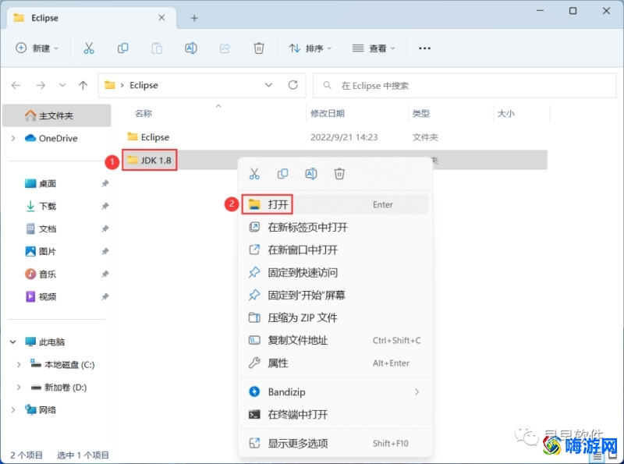Open the See more ellipsis menu

pyautogui.click(x=424, y=48)
